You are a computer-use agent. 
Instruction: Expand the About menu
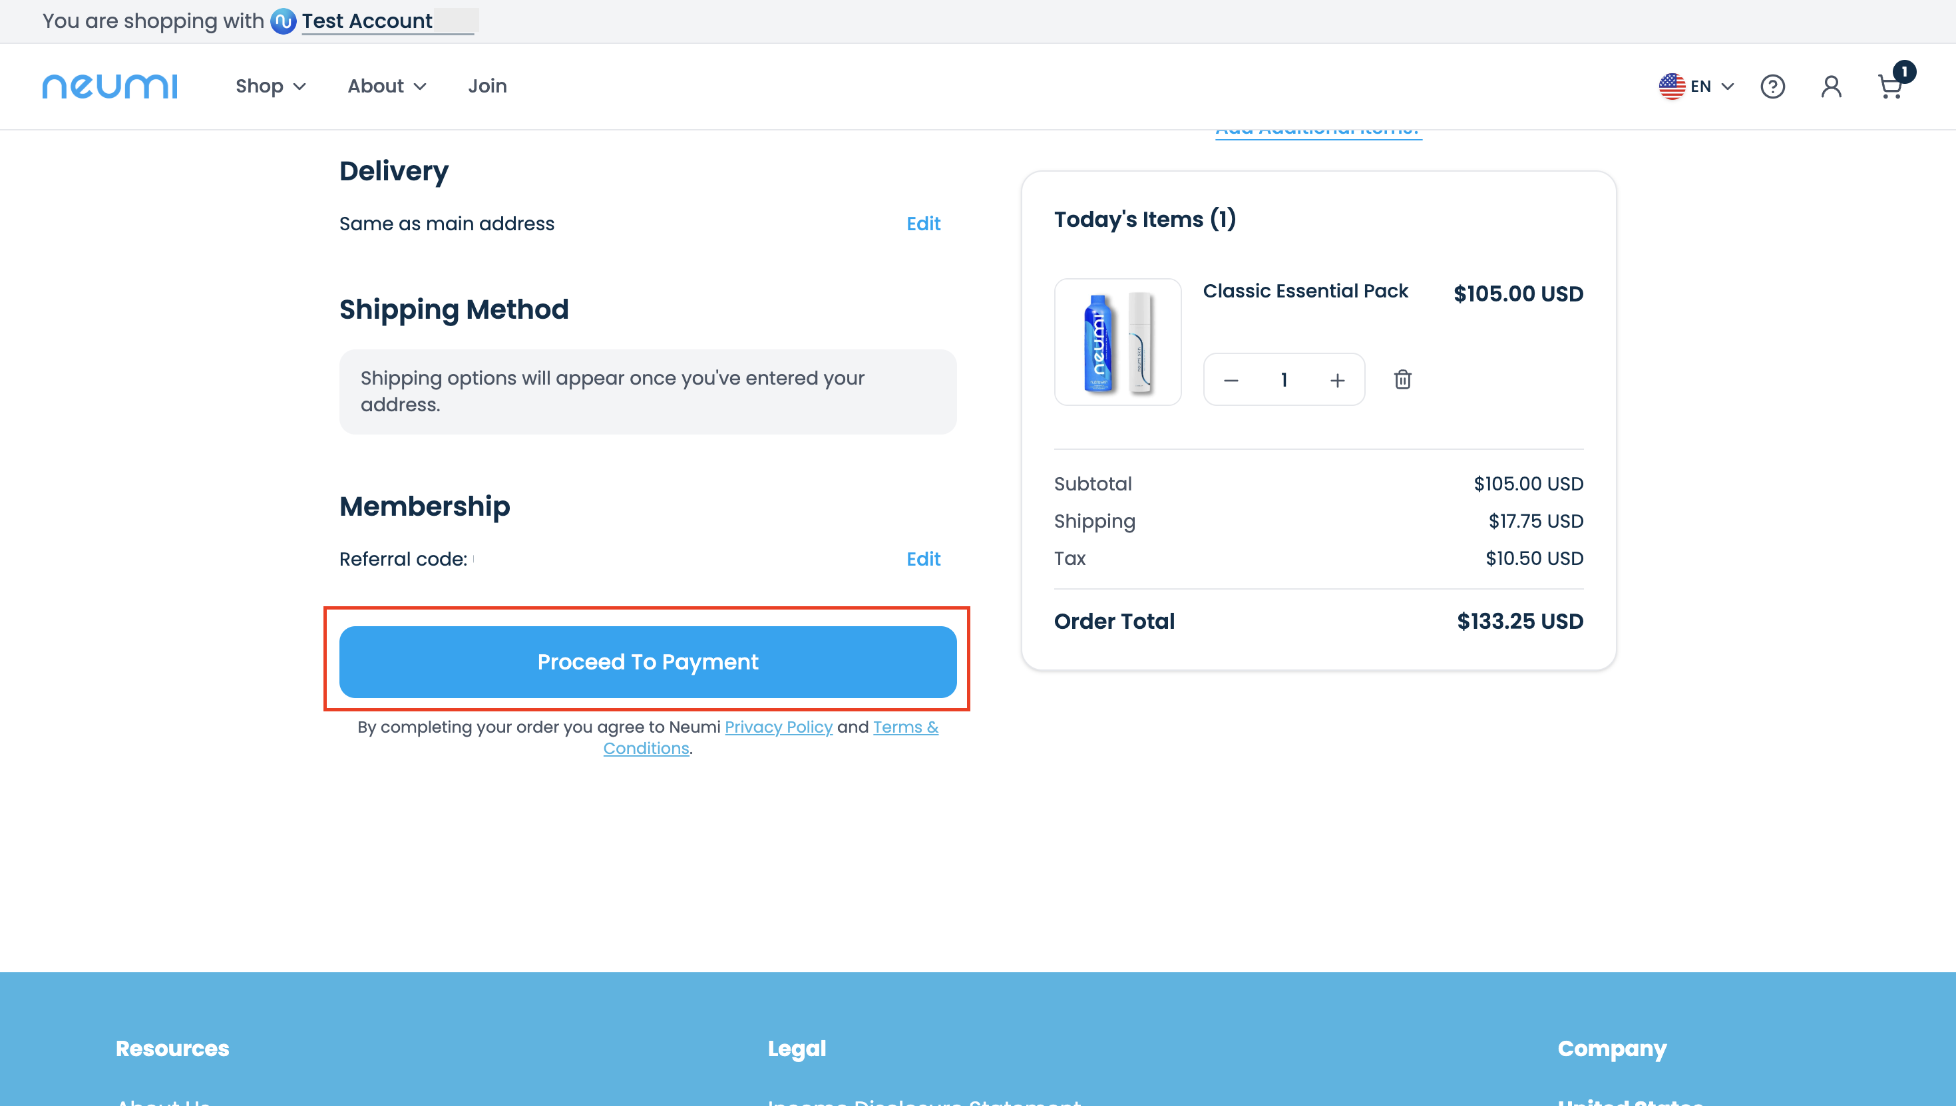[x=387, y=87]
